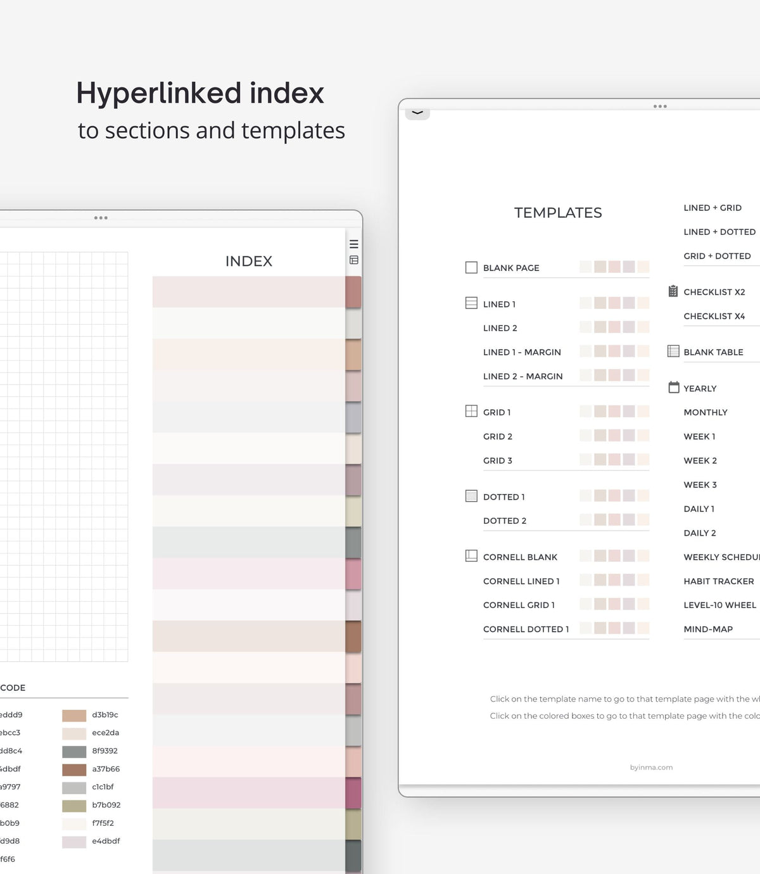Screen dimensions: 760x874
Task: Open the DOTTED 2 template
Action: coord(505,521)
